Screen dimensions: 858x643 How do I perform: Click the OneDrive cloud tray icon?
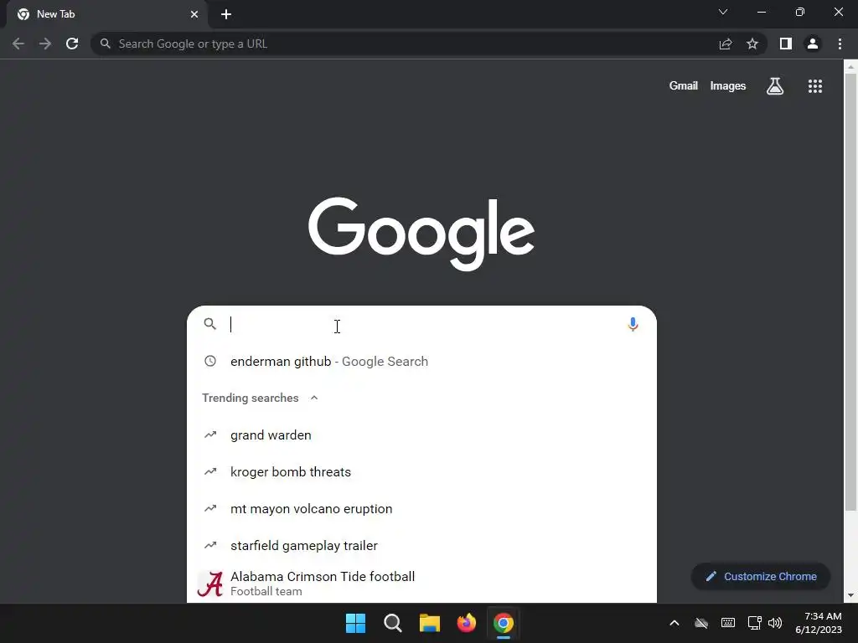coord(701,623)
